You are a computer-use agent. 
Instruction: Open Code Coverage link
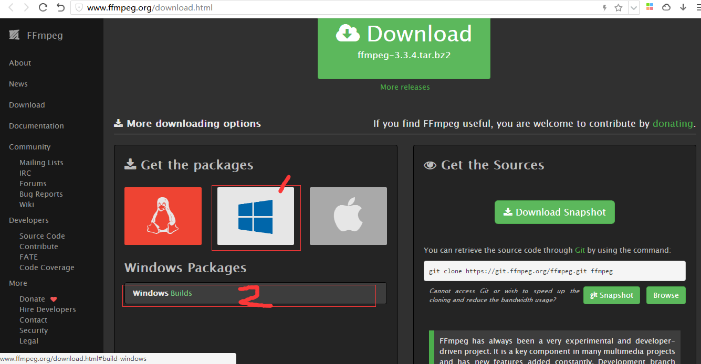pos(47,267)
